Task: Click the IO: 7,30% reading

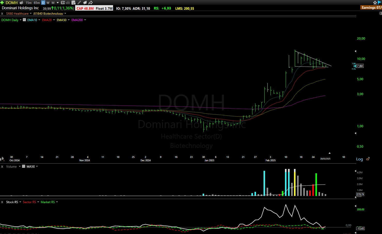Action: pos(123,8)
